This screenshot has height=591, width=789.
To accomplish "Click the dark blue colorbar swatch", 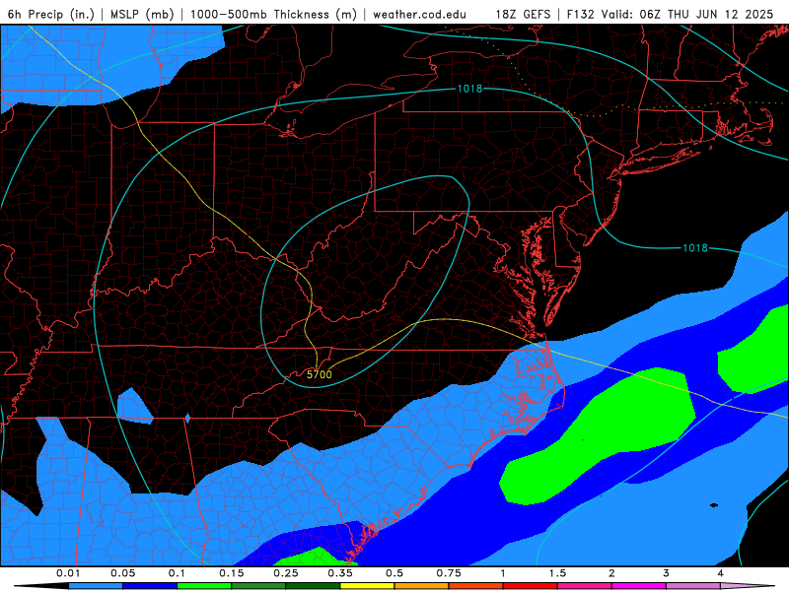I will (x=150, y=586).
